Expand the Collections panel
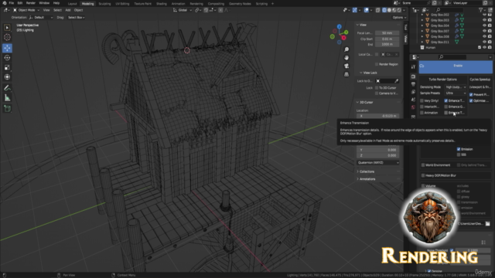Image resolution: width=495 pixels, height=278 pixels. click(x=367, y=171)
